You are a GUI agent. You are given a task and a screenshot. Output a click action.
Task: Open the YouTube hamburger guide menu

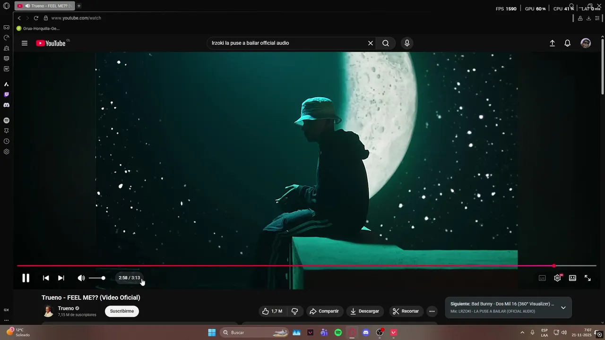(x=25, y=43)
